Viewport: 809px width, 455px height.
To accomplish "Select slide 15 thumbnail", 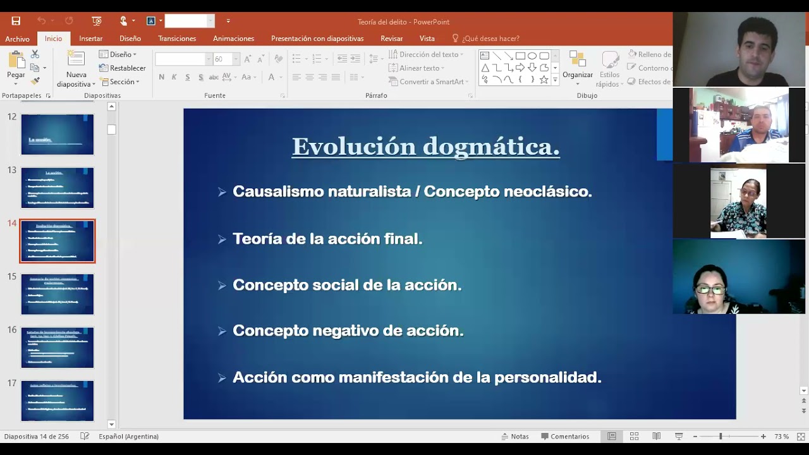I will [58, 294].
